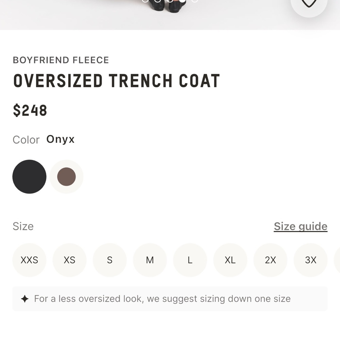
Task: Select size XS
Action: (x=69, y=260)
